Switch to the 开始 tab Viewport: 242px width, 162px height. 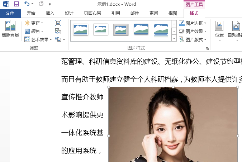click(31, 13)
